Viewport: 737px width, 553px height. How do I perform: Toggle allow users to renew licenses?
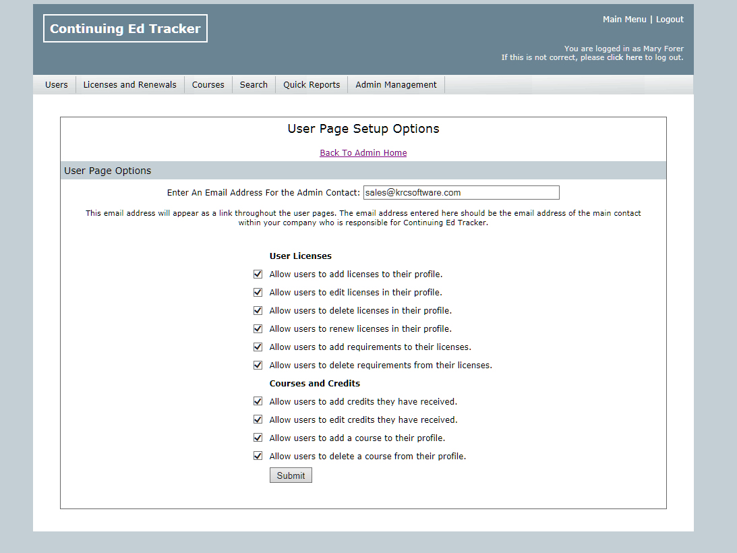258,329
